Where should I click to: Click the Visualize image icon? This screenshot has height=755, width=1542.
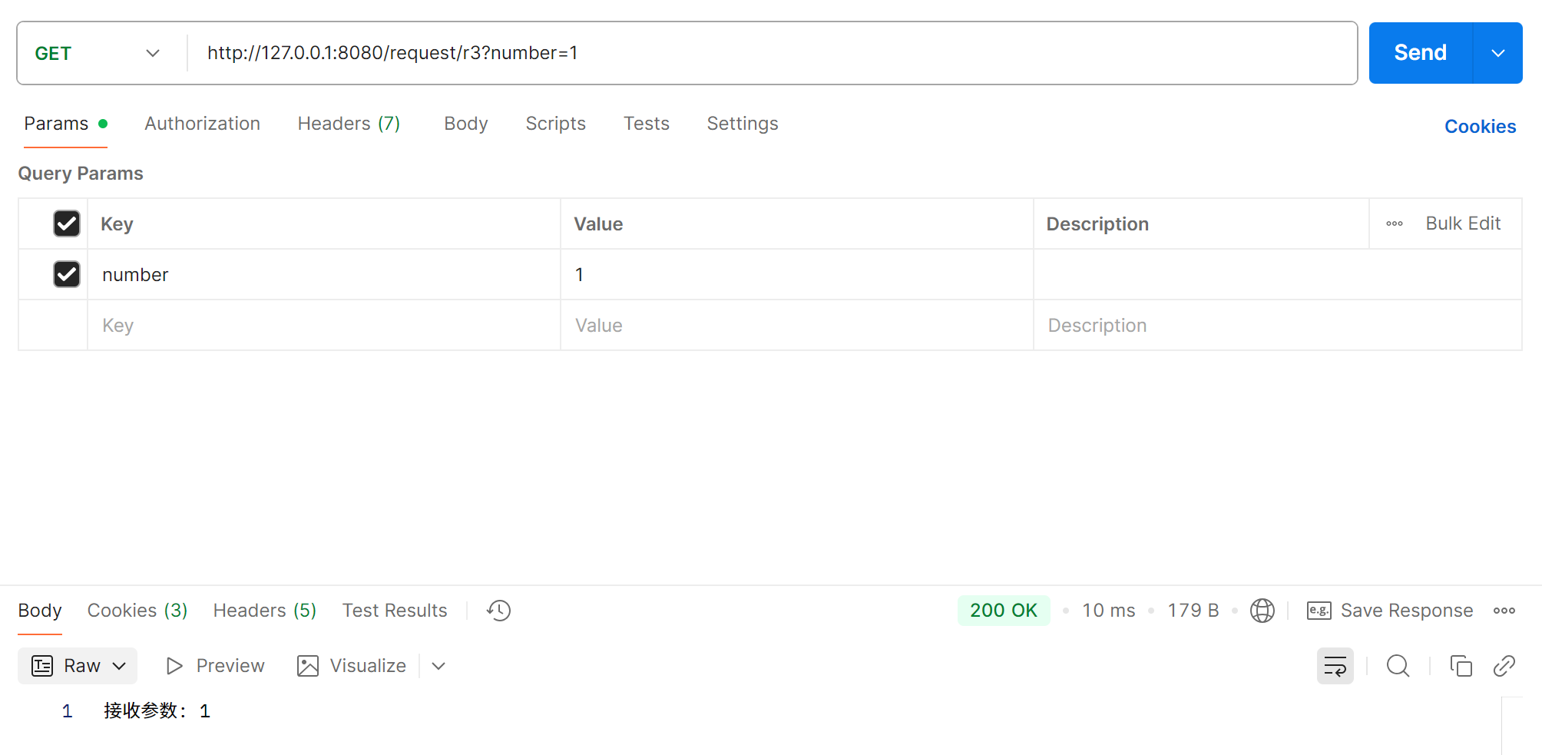coord(308,666)
